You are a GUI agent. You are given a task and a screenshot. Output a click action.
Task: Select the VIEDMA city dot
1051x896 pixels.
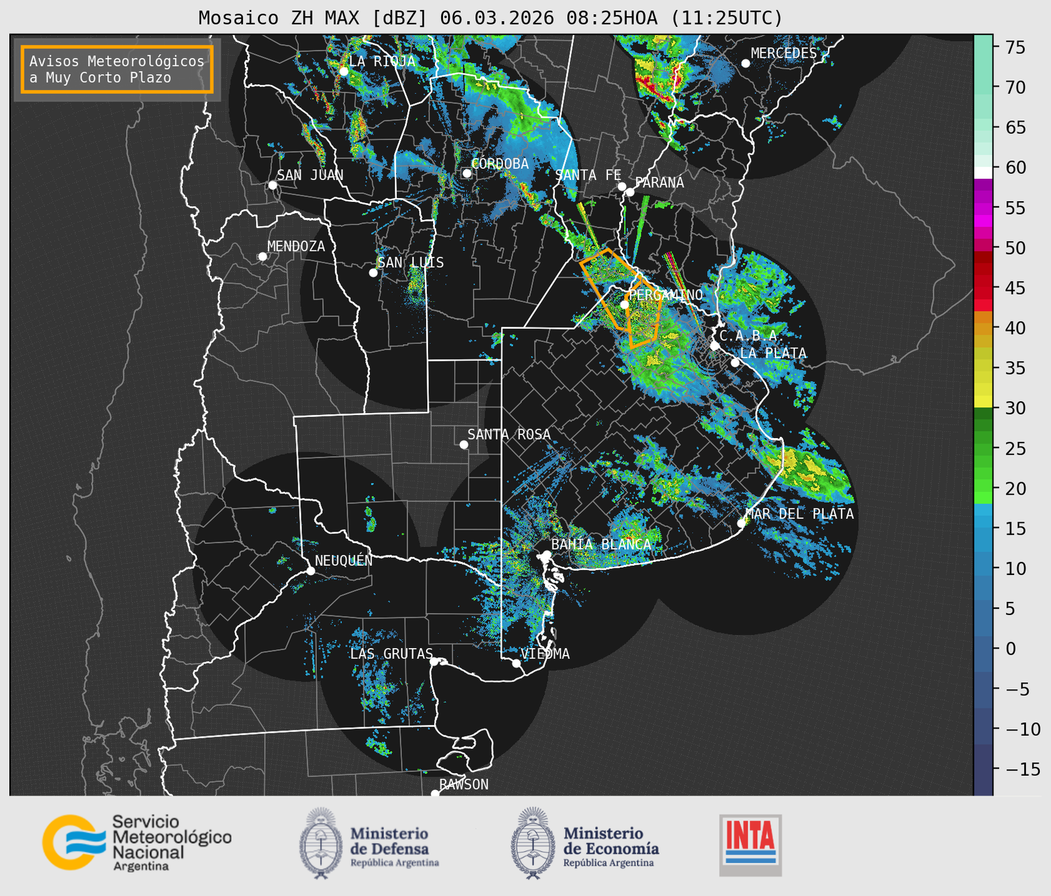(516, 663)
